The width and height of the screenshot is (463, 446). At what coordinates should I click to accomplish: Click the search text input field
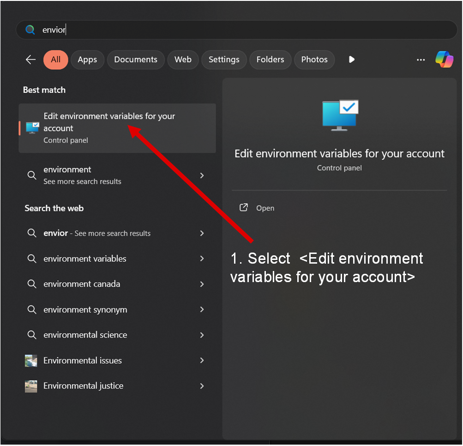(231, 30)
